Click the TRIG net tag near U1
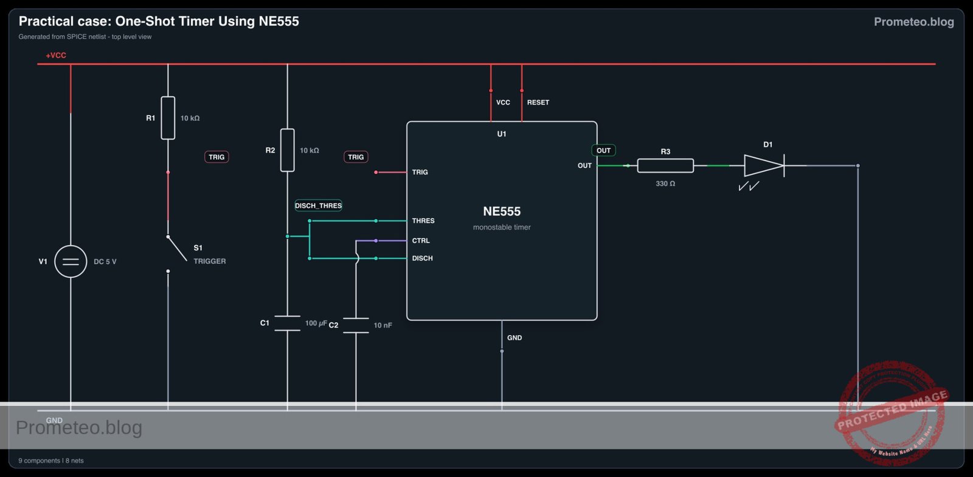 tap(356, 157)
